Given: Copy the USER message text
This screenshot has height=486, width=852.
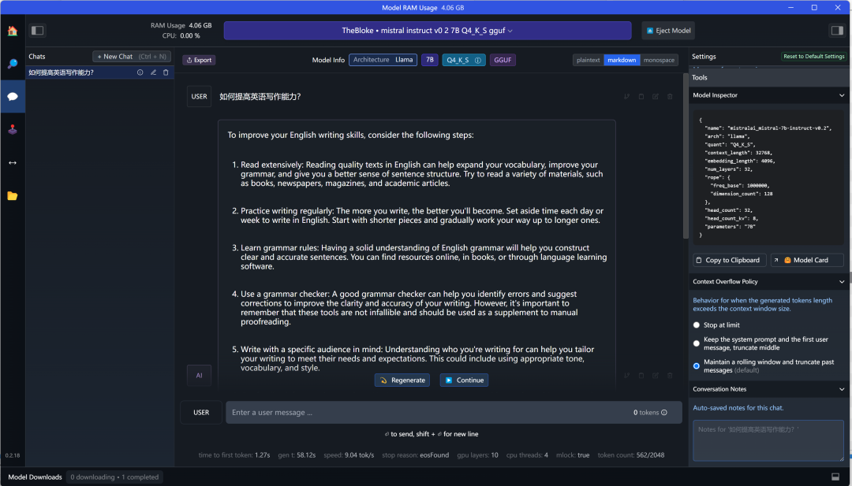Looking at the screenshot, I should [641, 97].
